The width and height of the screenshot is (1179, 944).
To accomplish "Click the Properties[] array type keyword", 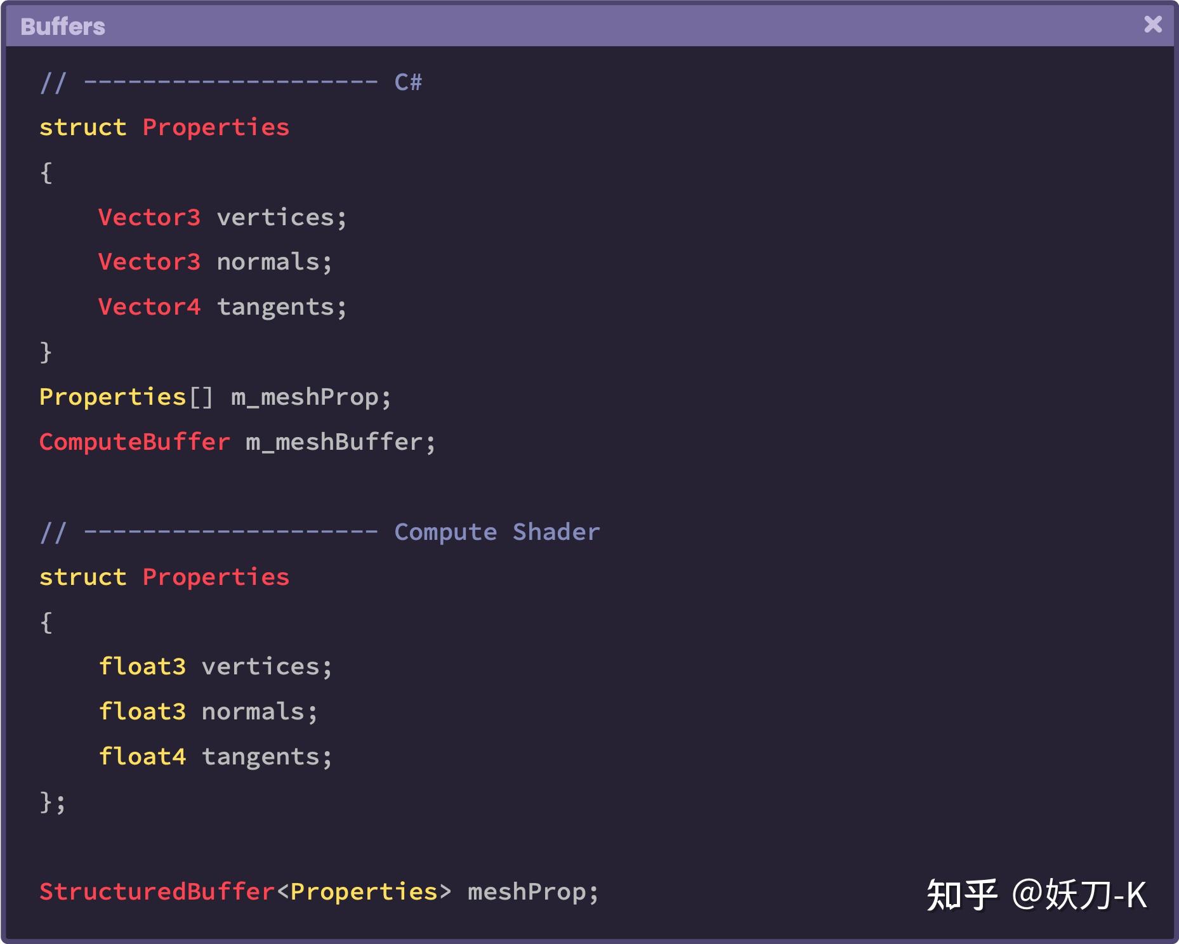I will [x=126, y=397].
